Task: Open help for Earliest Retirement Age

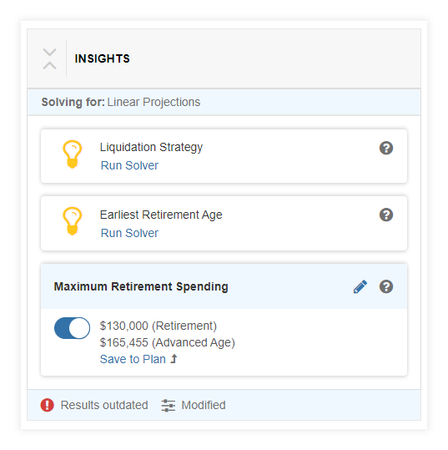Action: 386,215
